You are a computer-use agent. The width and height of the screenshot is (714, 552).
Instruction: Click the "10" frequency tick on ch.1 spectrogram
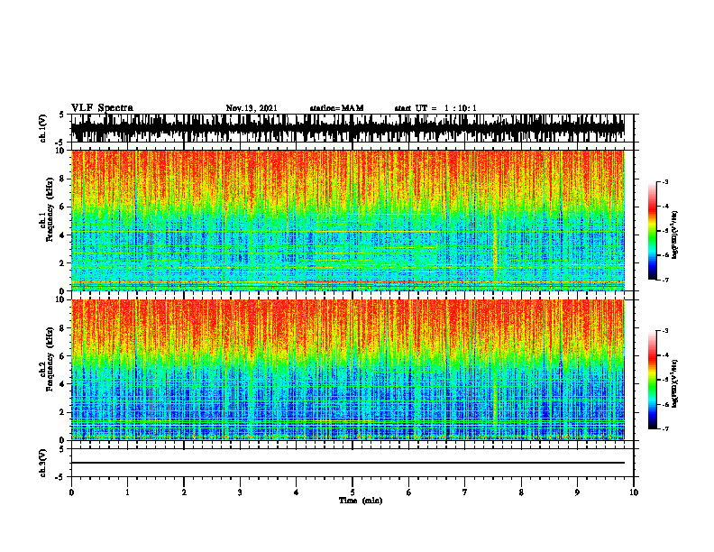[x=61, y=151]
